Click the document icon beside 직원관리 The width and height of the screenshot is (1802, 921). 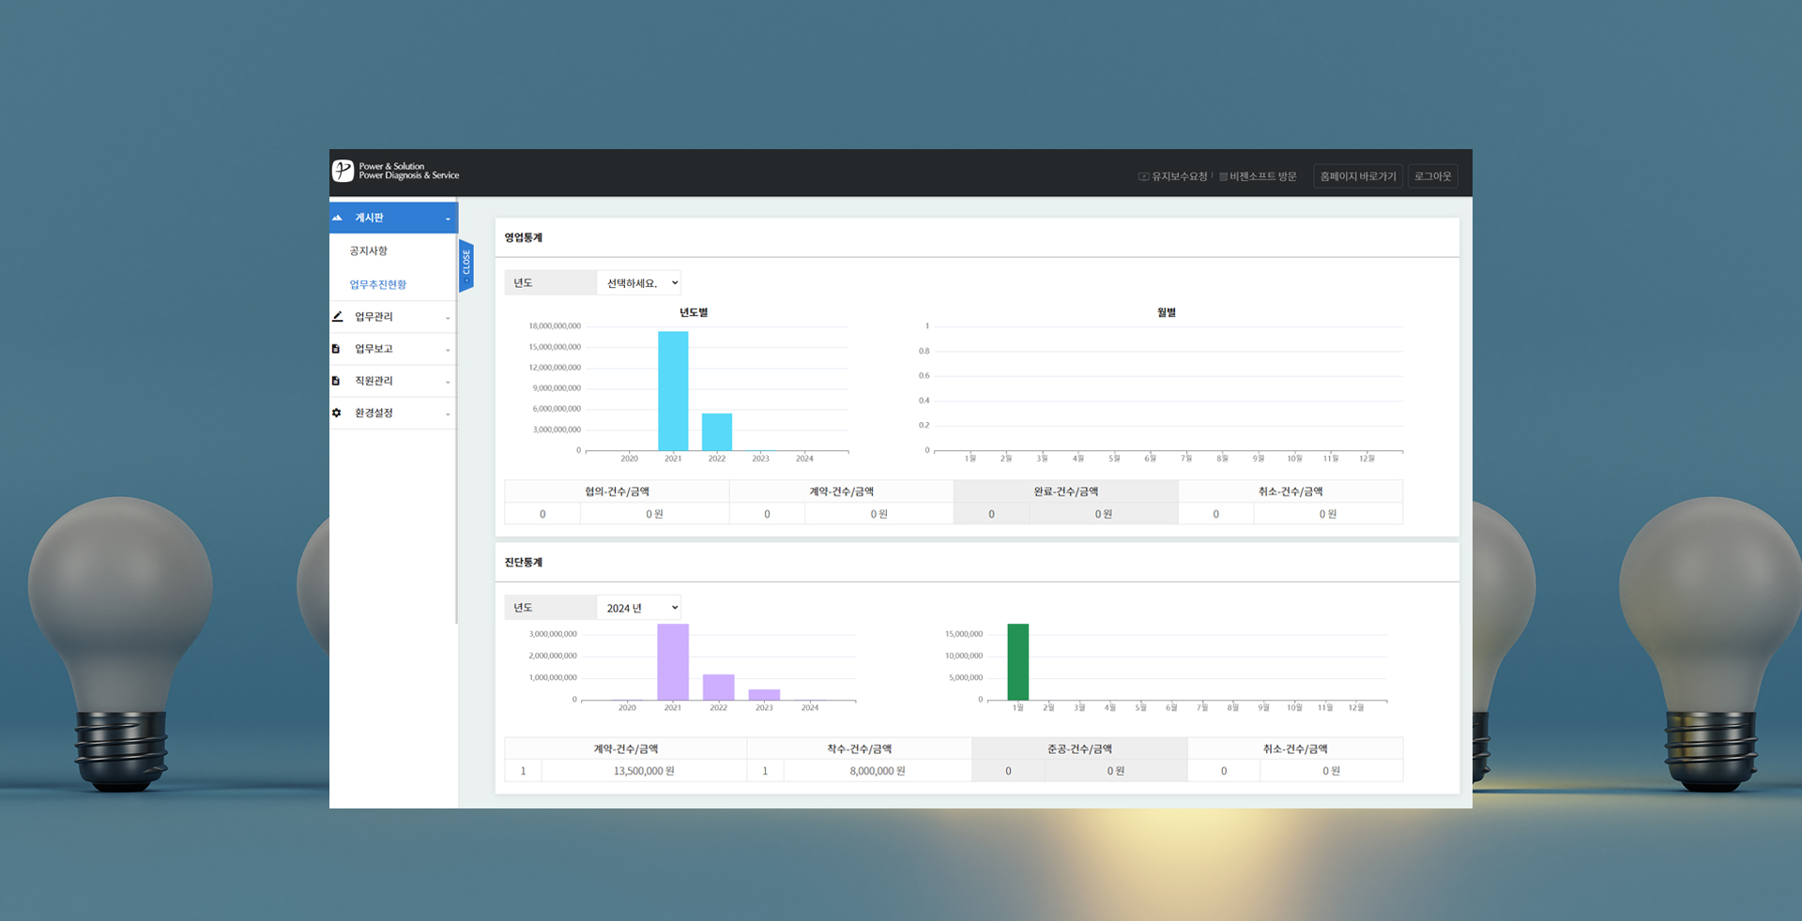tap(336, 381)
